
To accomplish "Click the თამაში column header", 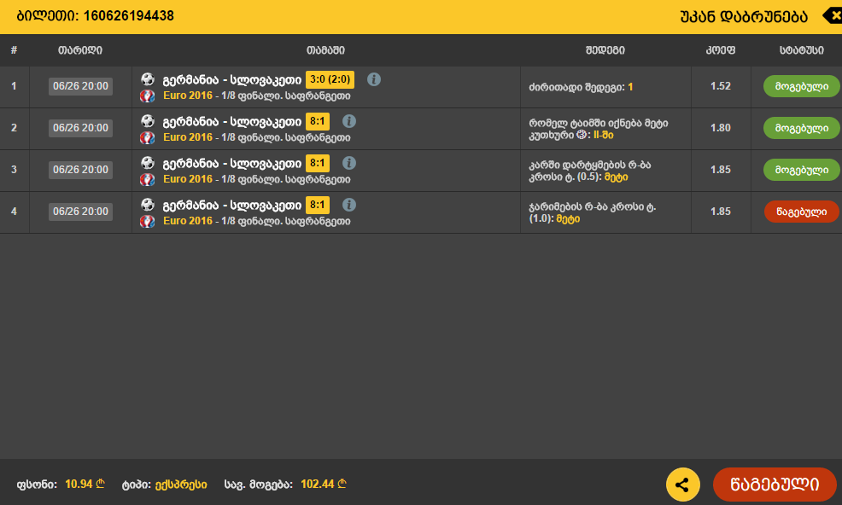I will pos(325,50).
